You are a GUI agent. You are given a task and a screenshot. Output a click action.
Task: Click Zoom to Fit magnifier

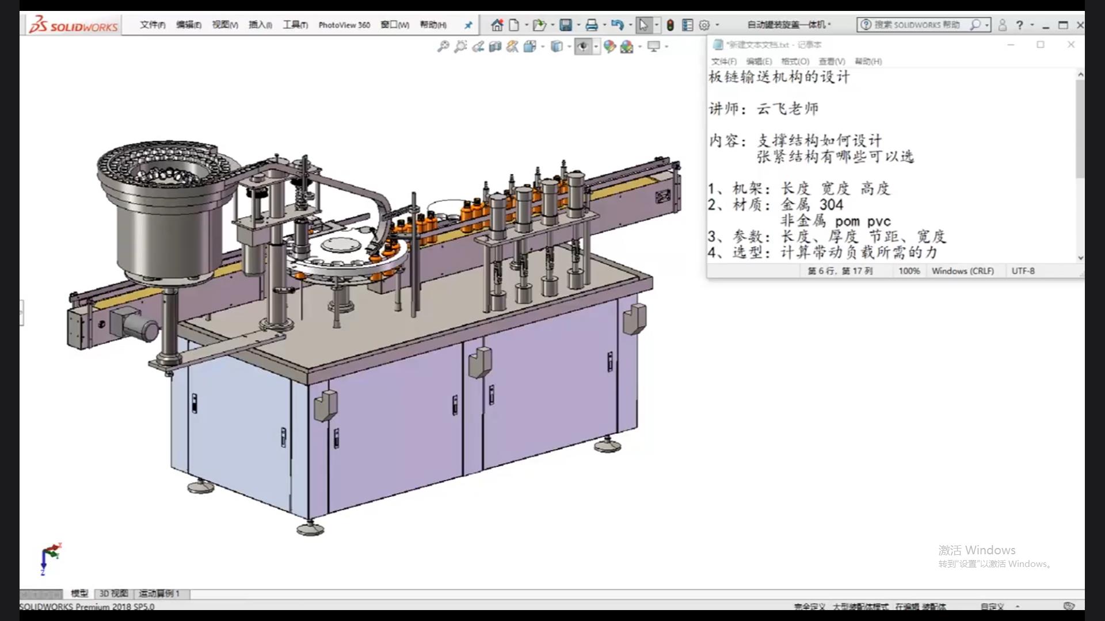[x=443, y=47]
